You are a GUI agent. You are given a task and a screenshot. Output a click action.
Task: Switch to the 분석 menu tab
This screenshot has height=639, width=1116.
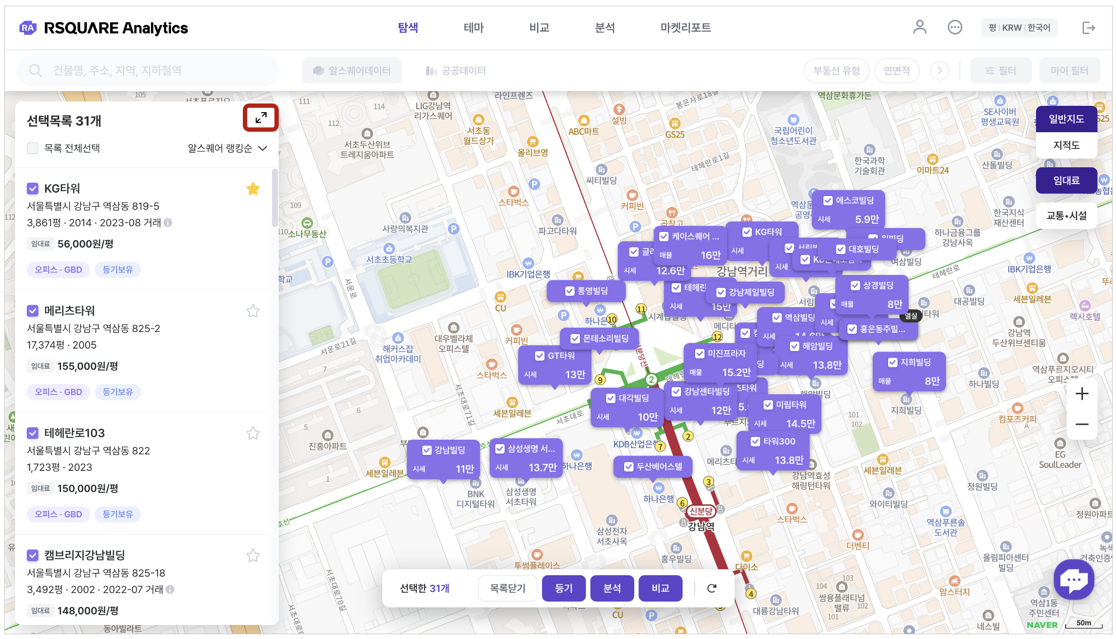tap(604, 28)
